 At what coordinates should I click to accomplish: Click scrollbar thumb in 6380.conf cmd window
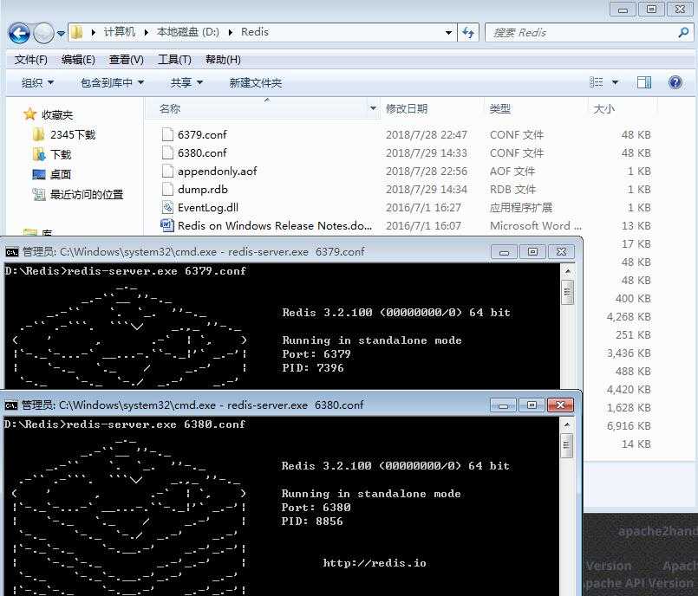[x=567, y=445]
